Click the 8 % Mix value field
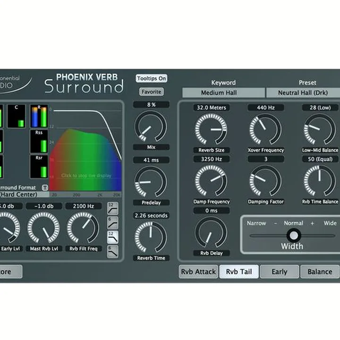The width and height of the screenshot is (340, 340). 151,105
